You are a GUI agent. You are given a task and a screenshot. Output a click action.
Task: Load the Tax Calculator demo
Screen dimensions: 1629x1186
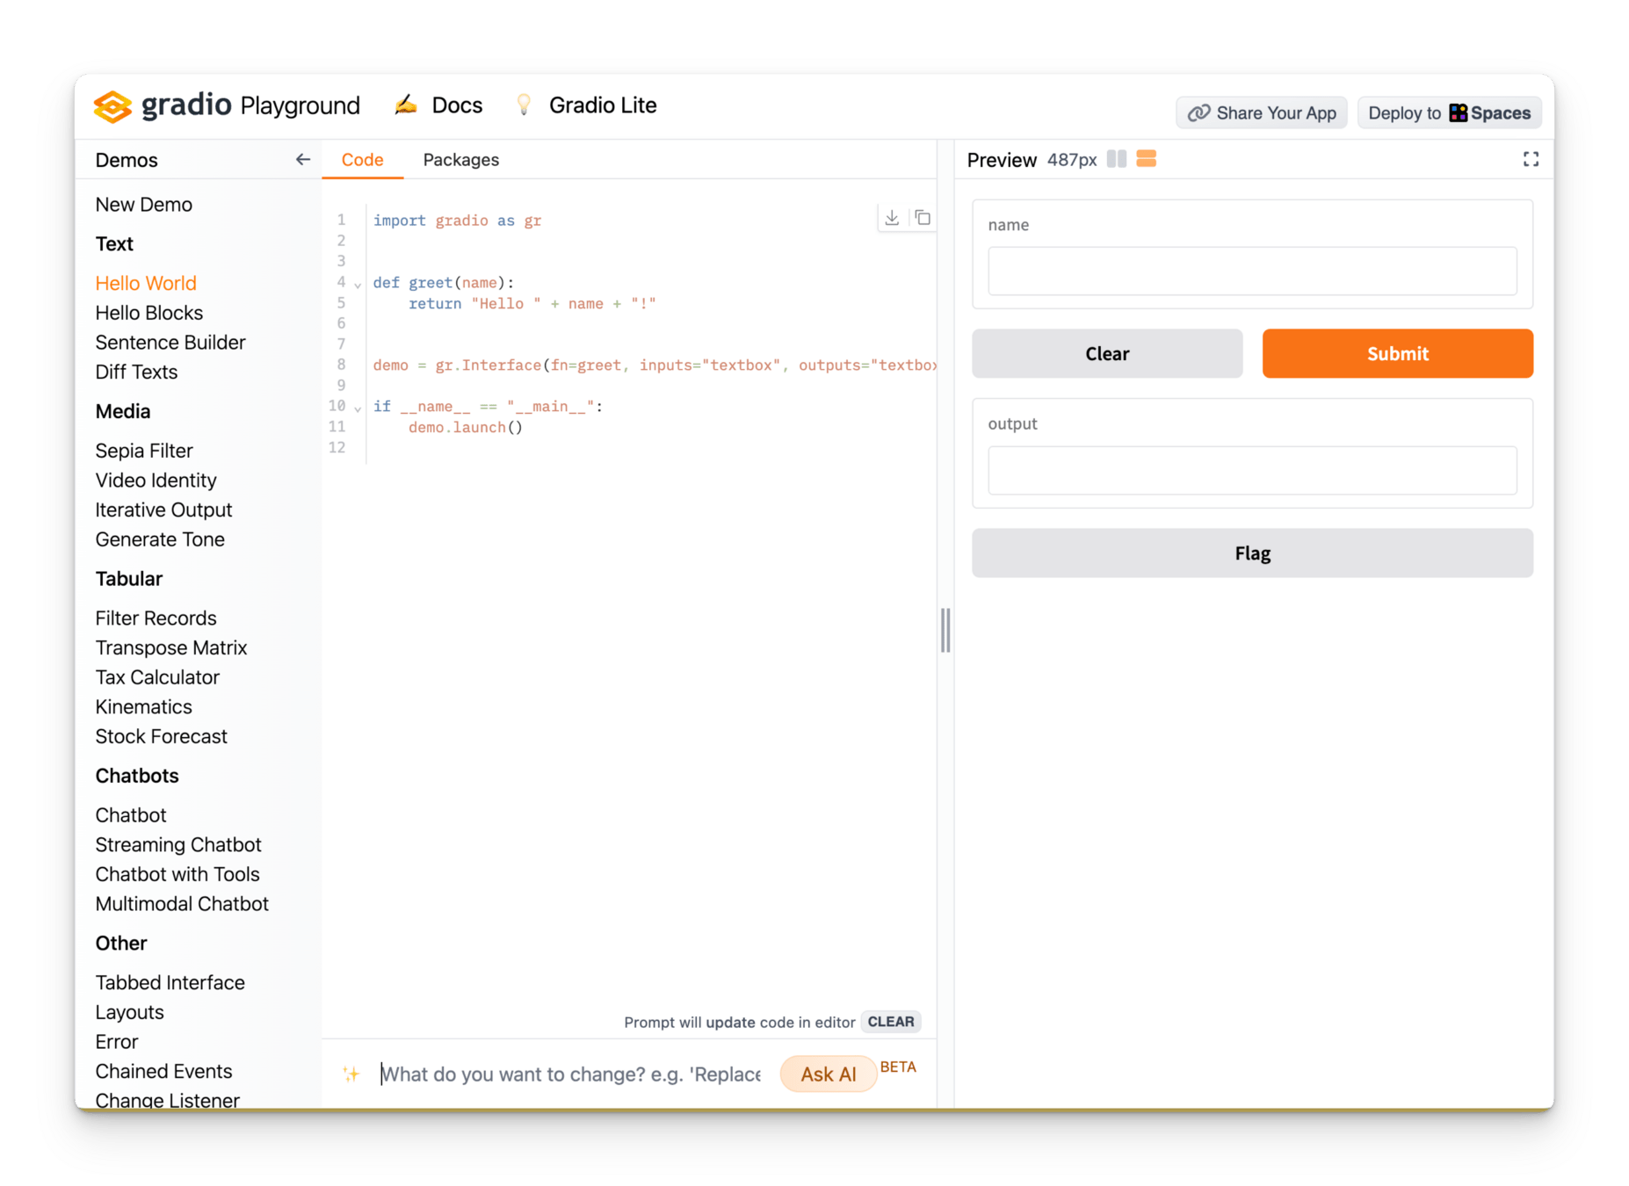pyautogui.click(x=157, y=678)
